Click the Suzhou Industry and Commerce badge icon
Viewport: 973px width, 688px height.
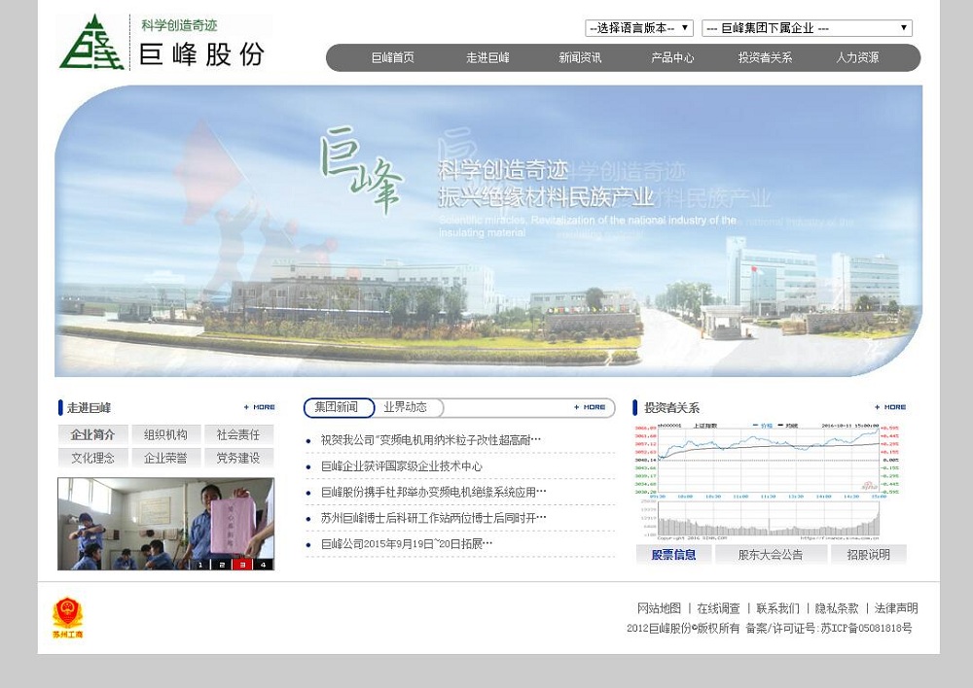point(68,617)
